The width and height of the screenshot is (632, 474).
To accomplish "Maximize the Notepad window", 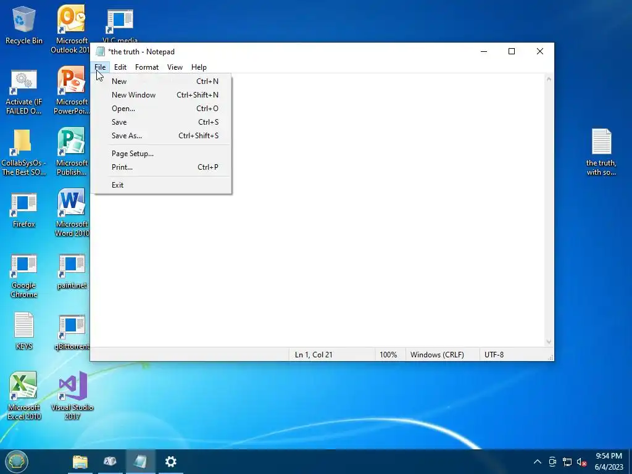I will pos(512,52).
